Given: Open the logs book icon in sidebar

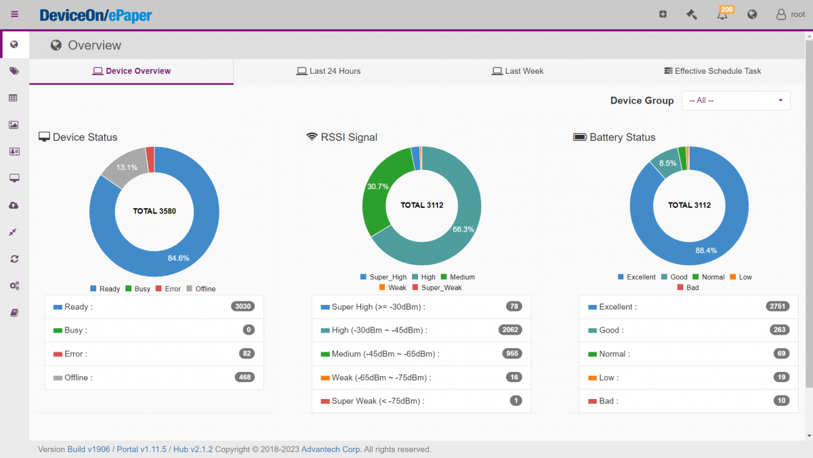Looking at the screenshot, I should pos(14,312).
